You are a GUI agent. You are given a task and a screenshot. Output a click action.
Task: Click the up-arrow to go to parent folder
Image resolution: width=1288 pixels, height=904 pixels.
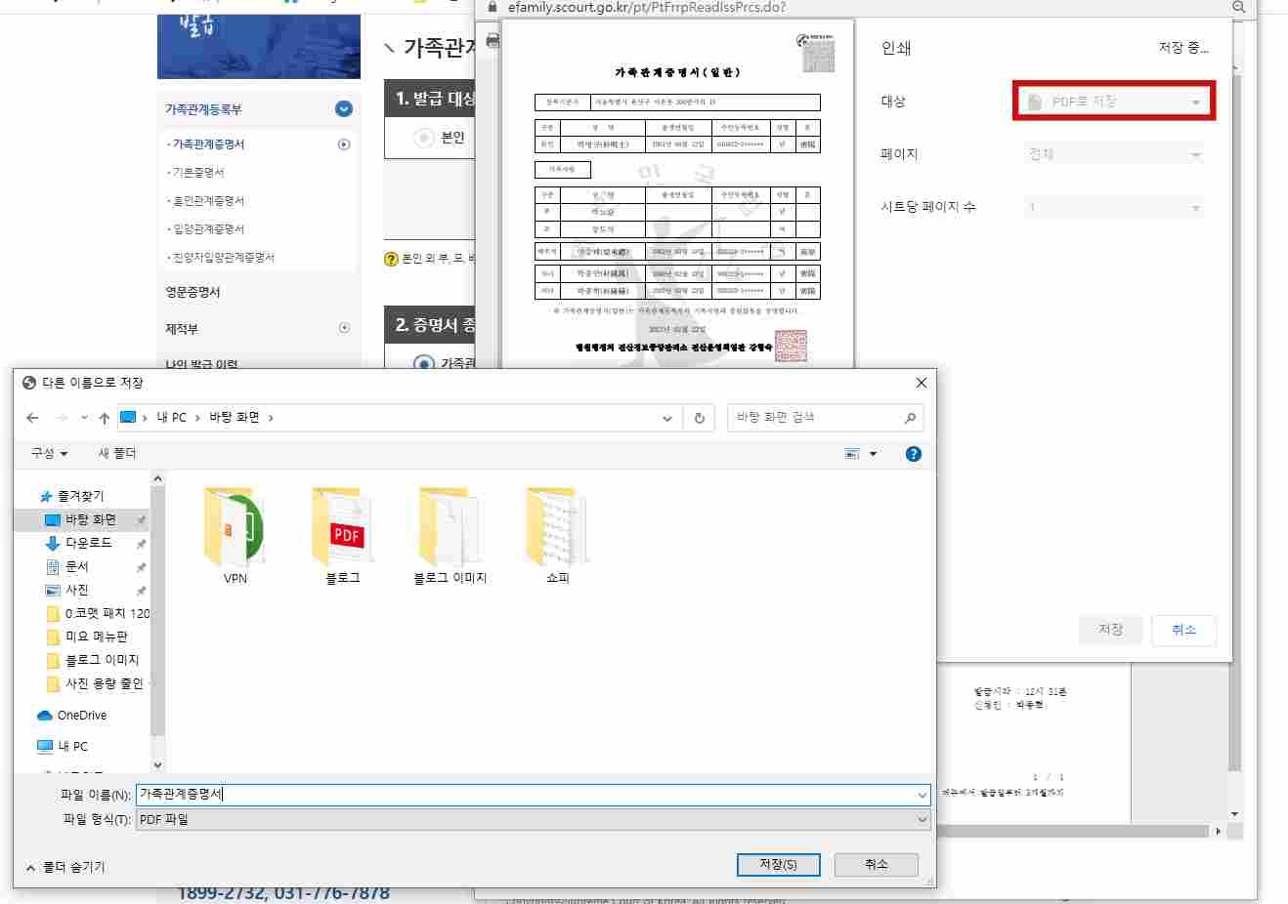[103, 417]
